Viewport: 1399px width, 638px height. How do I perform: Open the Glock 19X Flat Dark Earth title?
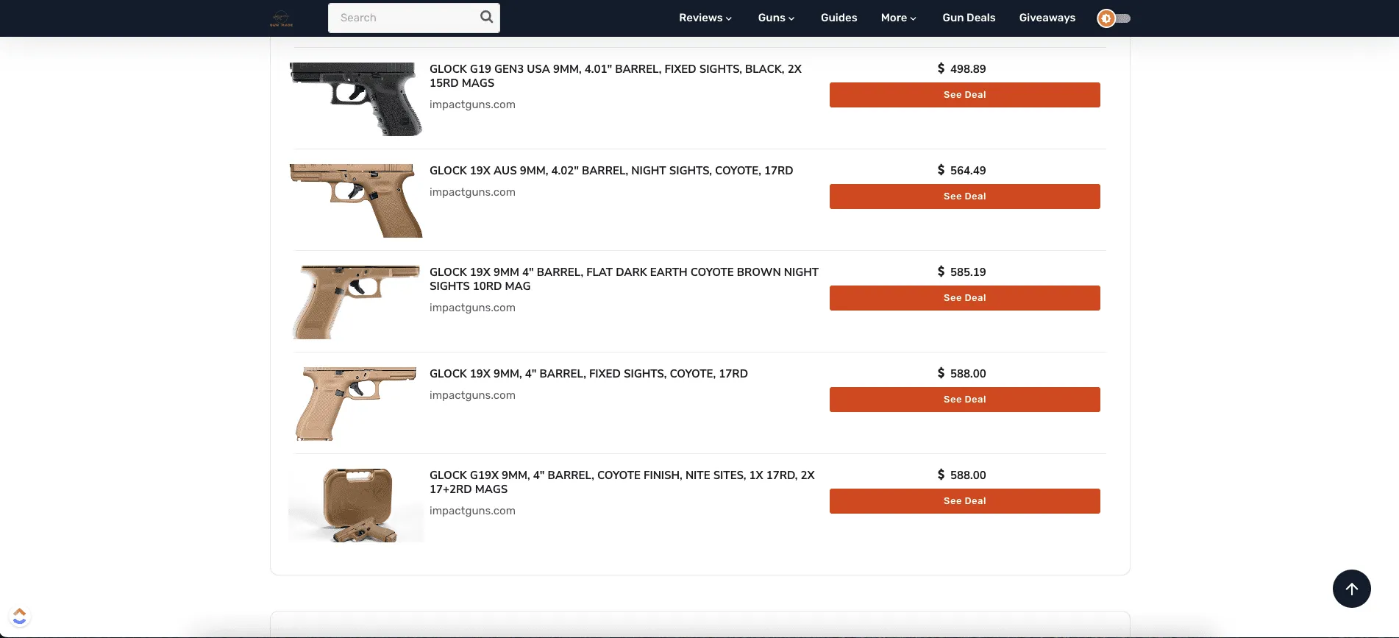(624, 279)
